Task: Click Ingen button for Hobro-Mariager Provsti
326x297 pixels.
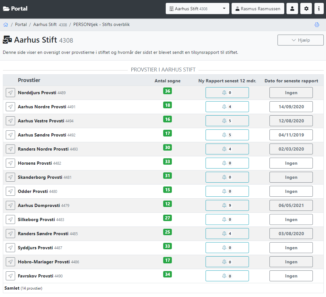Action: pos(291,262)
